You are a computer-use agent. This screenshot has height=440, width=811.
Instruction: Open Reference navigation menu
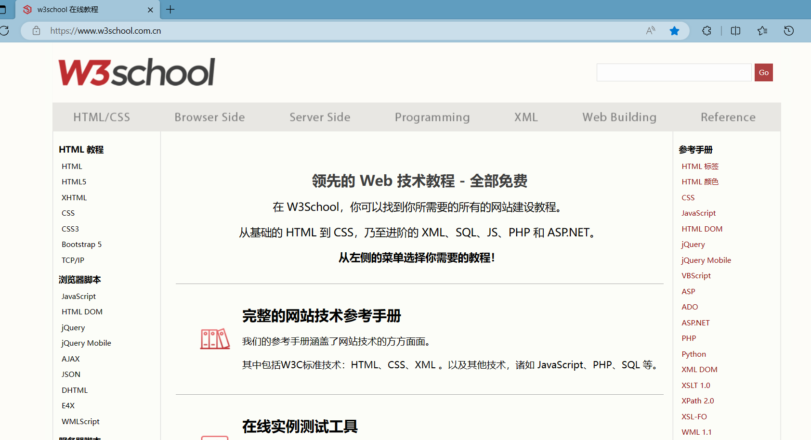(728, 117)
